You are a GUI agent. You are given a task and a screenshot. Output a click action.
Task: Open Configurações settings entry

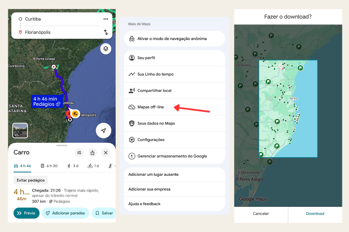[x=174, y=140]
